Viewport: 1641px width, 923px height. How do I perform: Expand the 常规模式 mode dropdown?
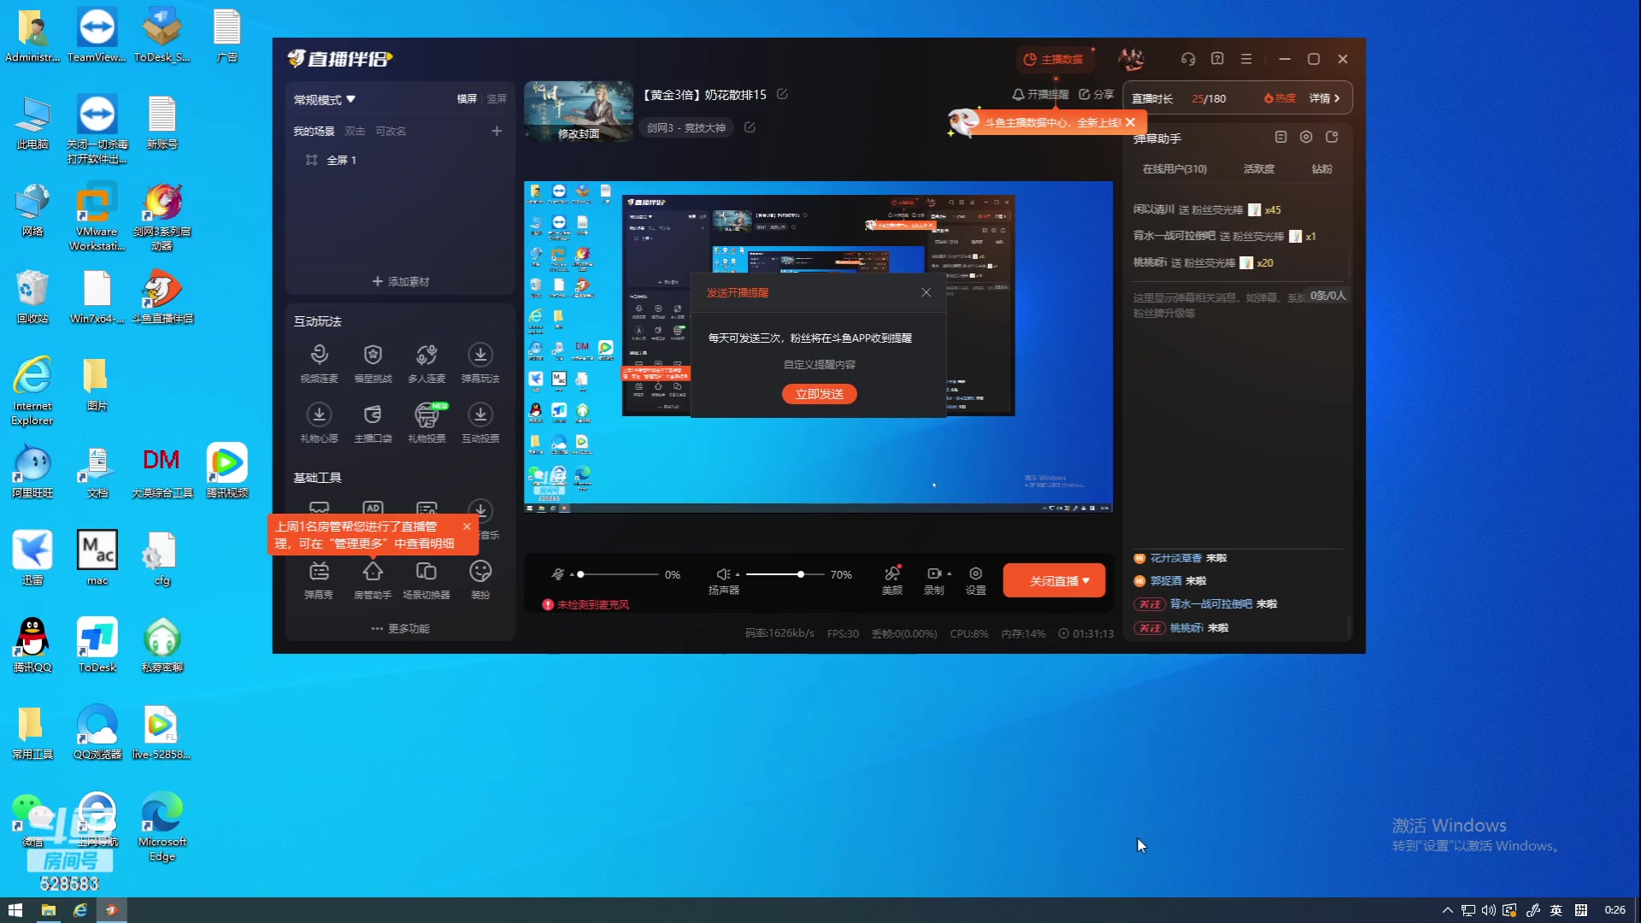[325, 100]
